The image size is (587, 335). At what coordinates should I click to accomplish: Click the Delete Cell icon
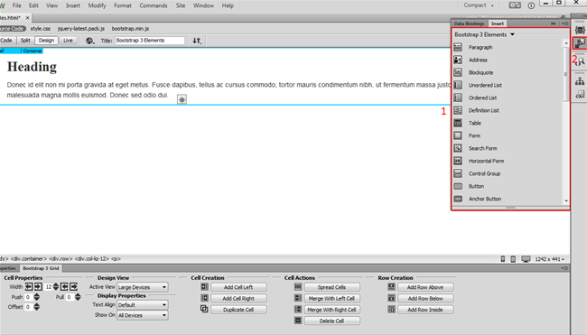pos(298,321)
